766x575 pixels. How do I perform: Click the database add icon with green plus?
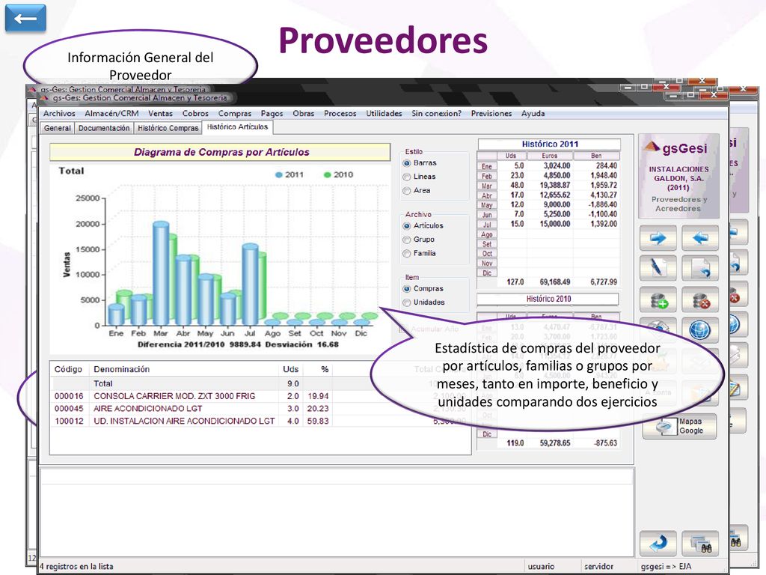click(x=658, y=299)
